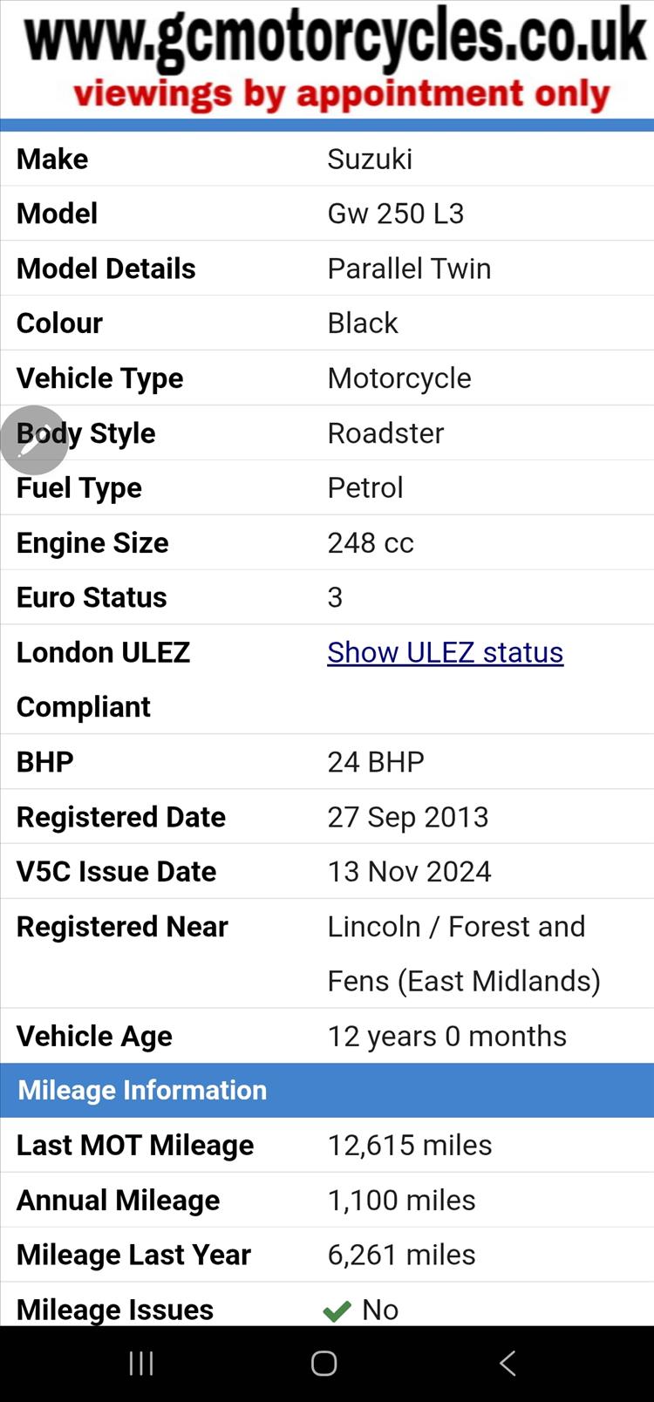The height and width of the screenshot is (1402, 654).
Task: Tap the V5C Issue Date value
Action: (x=409, y=872)
